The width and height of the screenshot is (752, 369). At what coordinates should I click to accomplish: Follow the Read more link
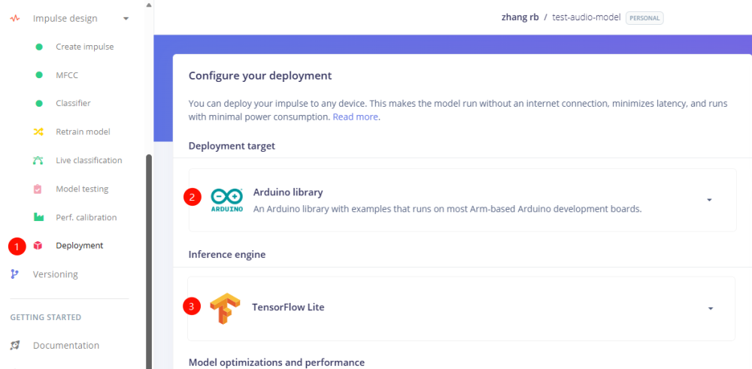click(356, 117)
